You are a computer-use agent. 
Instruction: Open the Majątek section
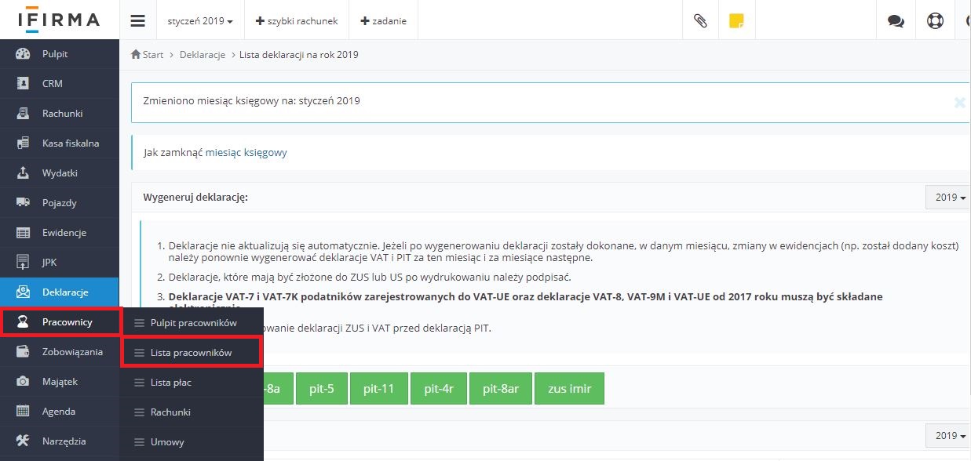pyautogui.click(x=59, y=381)
